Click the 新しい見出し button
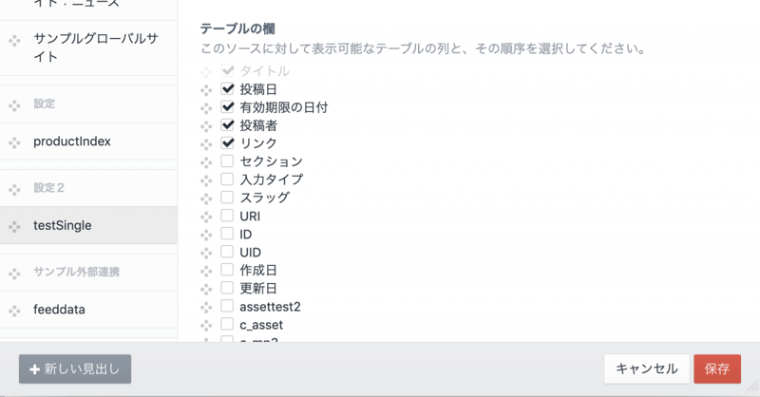 pos(75,369)
